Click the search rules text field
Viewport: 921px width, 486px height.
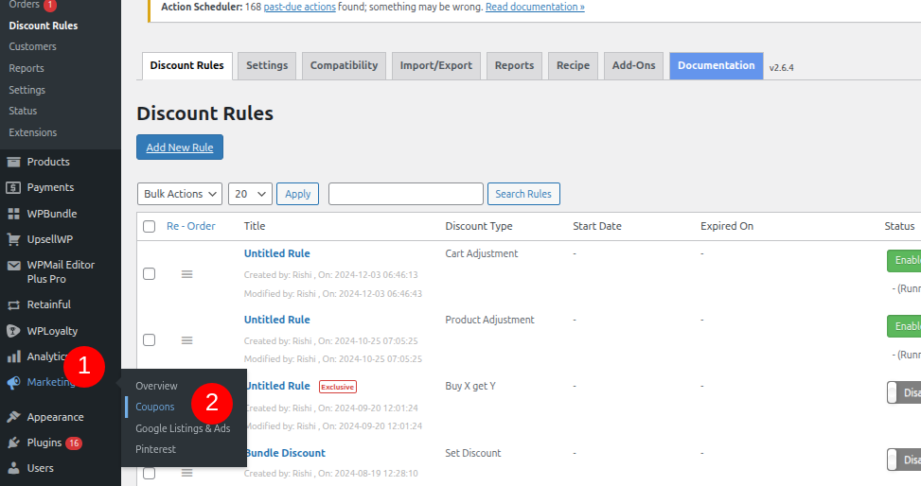[405, 194]
